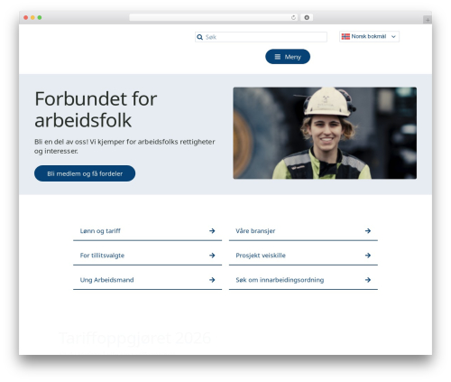Click arrow next to For tillitsvalgte
Screen dimensions: 451x382
pyautogui.click(x=212, y=256)
